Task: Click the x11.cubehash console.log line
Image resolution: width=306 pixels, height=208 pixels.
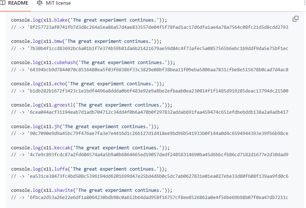Action: [93, 63]
